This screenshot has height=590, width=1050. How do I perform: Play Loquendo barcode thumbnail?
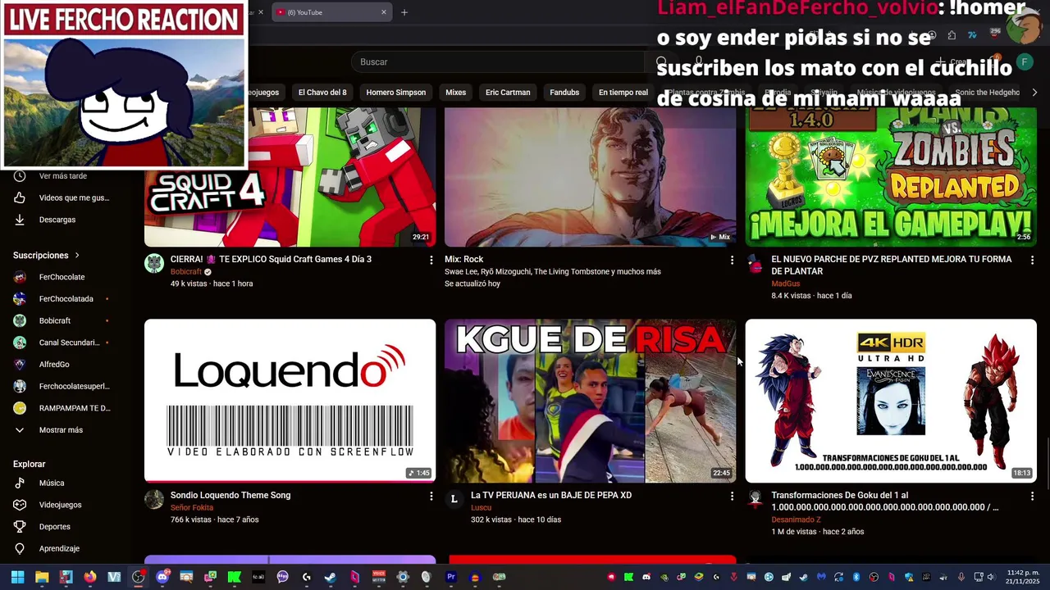(x=290, y=401)
